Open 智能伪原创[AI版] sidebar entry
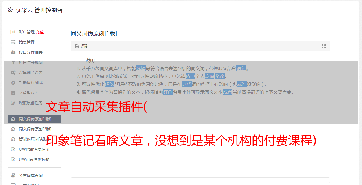Image resolution: width=362 pixels, height=185 pixels. click(x=34, y=139)
